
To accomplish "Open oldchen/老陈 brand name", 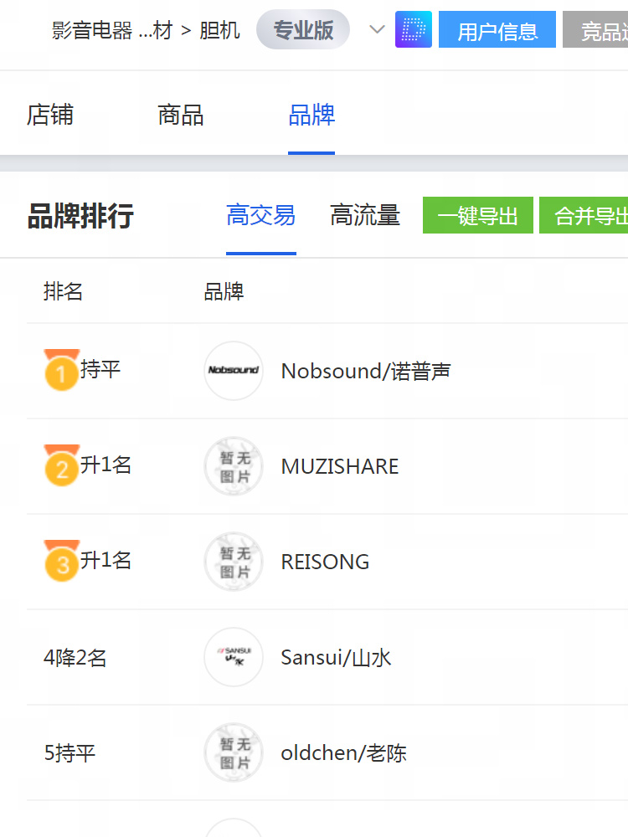I will (343, 752).
